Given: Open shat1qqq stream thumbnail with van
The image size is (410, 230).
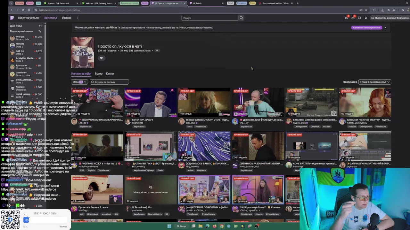Looking at the screenshot, I should [97, 190].
